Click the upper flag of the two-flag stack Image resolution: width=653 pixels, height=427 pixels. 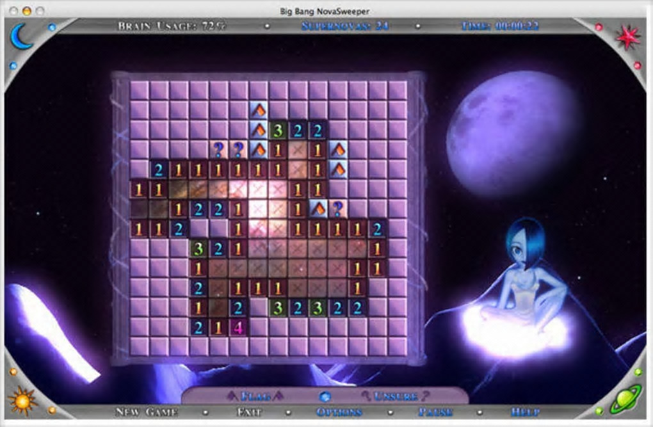pyautogui.click(x=338, y=150)
